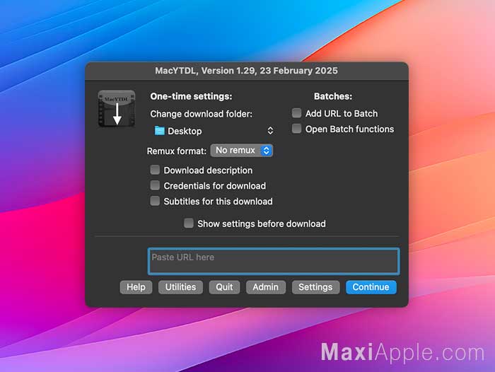Check Credentials for download option
Screen dimensions: 495x372
click(x=155, y=185)
